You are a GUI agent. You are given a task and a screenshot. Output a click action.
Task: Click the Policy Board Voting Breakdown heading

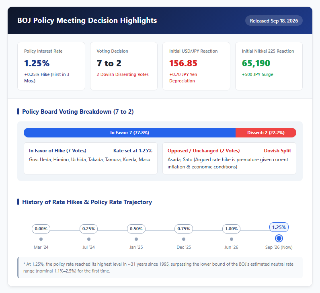[x=78, y=112]
